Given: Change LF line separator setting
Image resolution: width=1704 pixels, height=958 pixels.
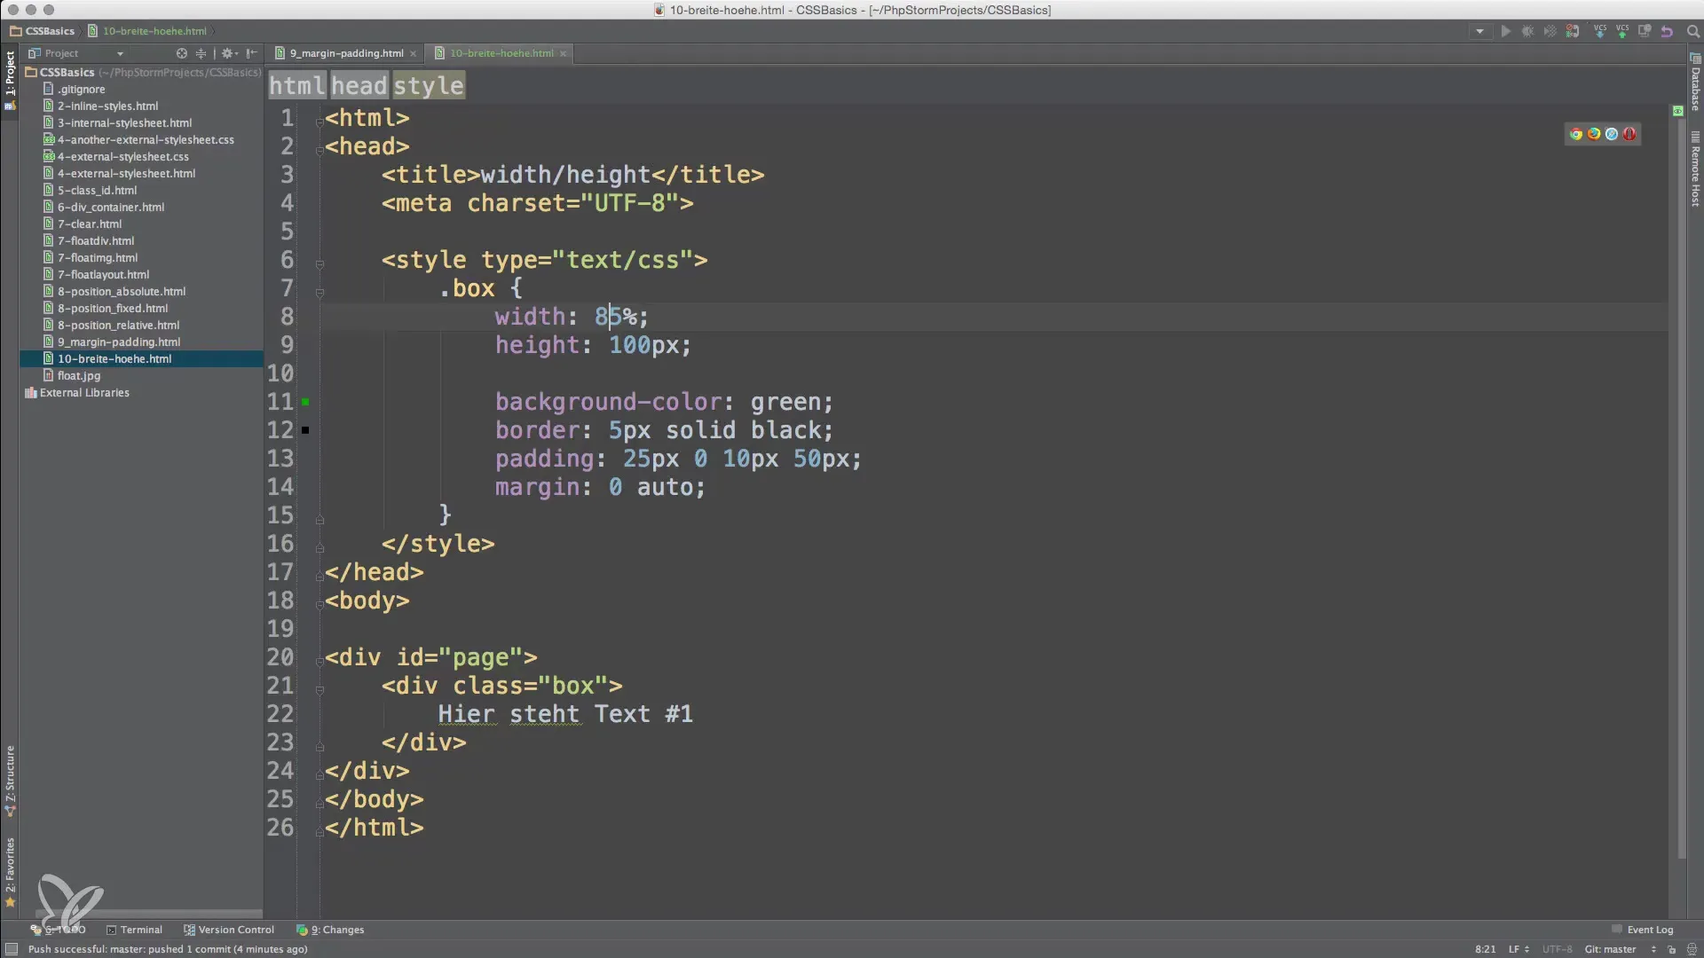Looking at the screenshot, I should click(x=1519, y=949).
